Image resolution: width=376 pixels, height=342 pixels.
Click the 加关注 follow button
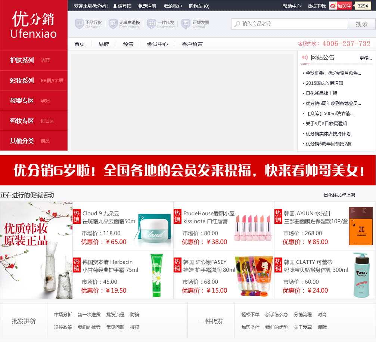point(344,6)
